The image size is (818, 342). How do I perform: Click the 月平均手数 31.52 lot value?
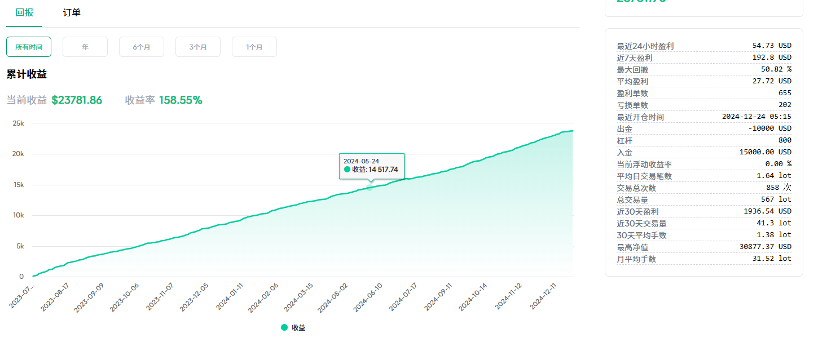[x=772, y=259]
